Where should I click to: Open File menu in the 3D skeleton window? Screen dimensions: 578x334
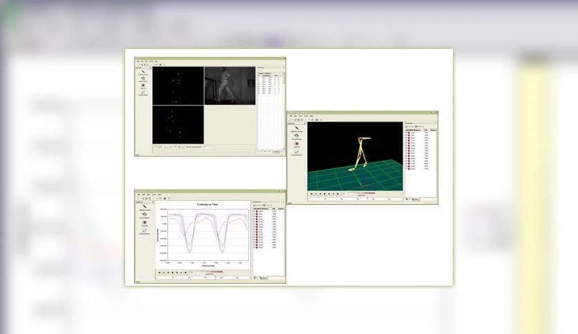click(x=291, y=116)
